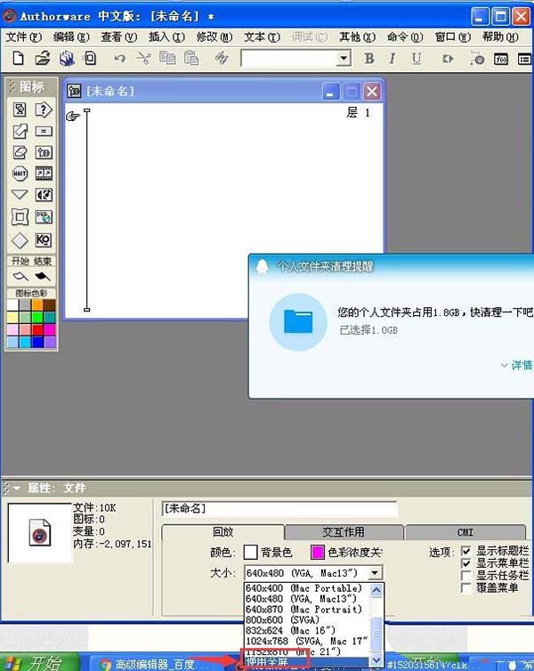Toggle 显示标题栏 checkbox

tap(466, 551)
